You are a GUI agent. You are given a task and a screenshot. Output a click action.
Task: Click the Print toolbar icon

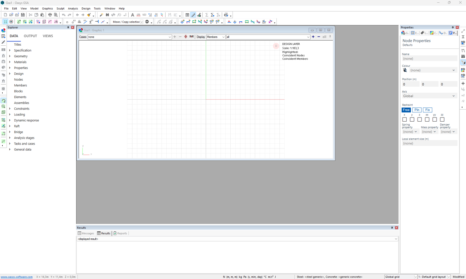tap(50, 15)
